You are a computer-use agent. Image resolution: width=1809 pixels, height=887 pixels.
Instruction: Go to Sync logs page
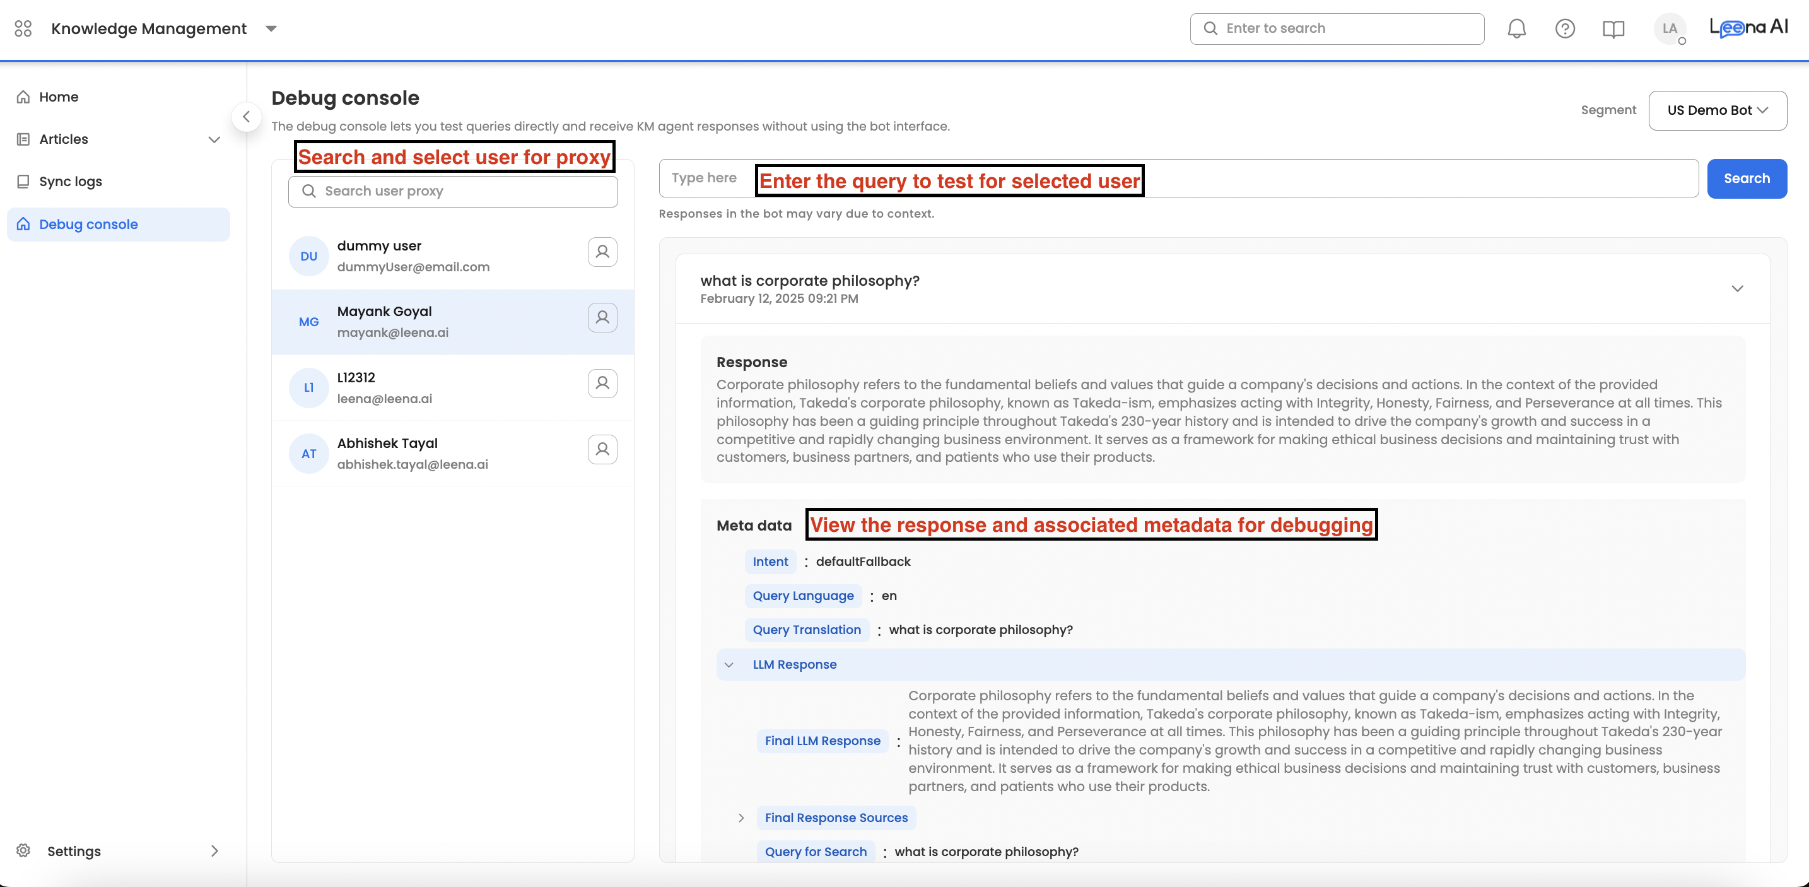[x=70, y=182]
